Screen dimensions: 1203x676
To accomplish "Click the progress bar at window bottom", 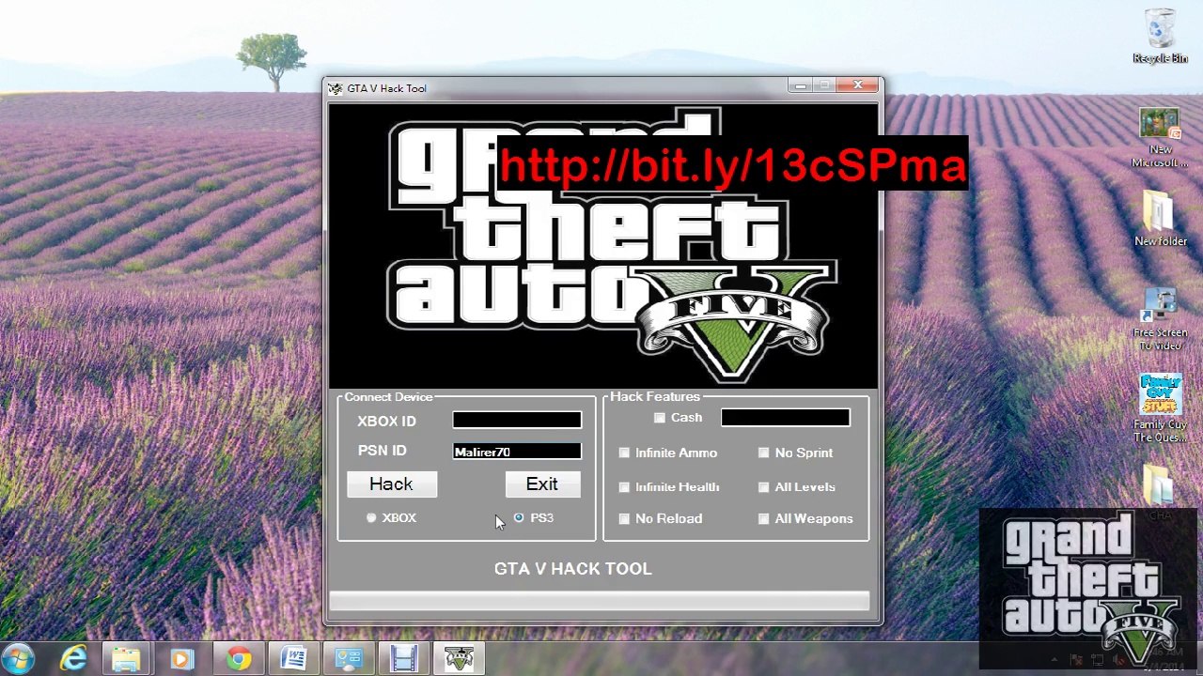I will pyautogui.click(x=599, y=601).
